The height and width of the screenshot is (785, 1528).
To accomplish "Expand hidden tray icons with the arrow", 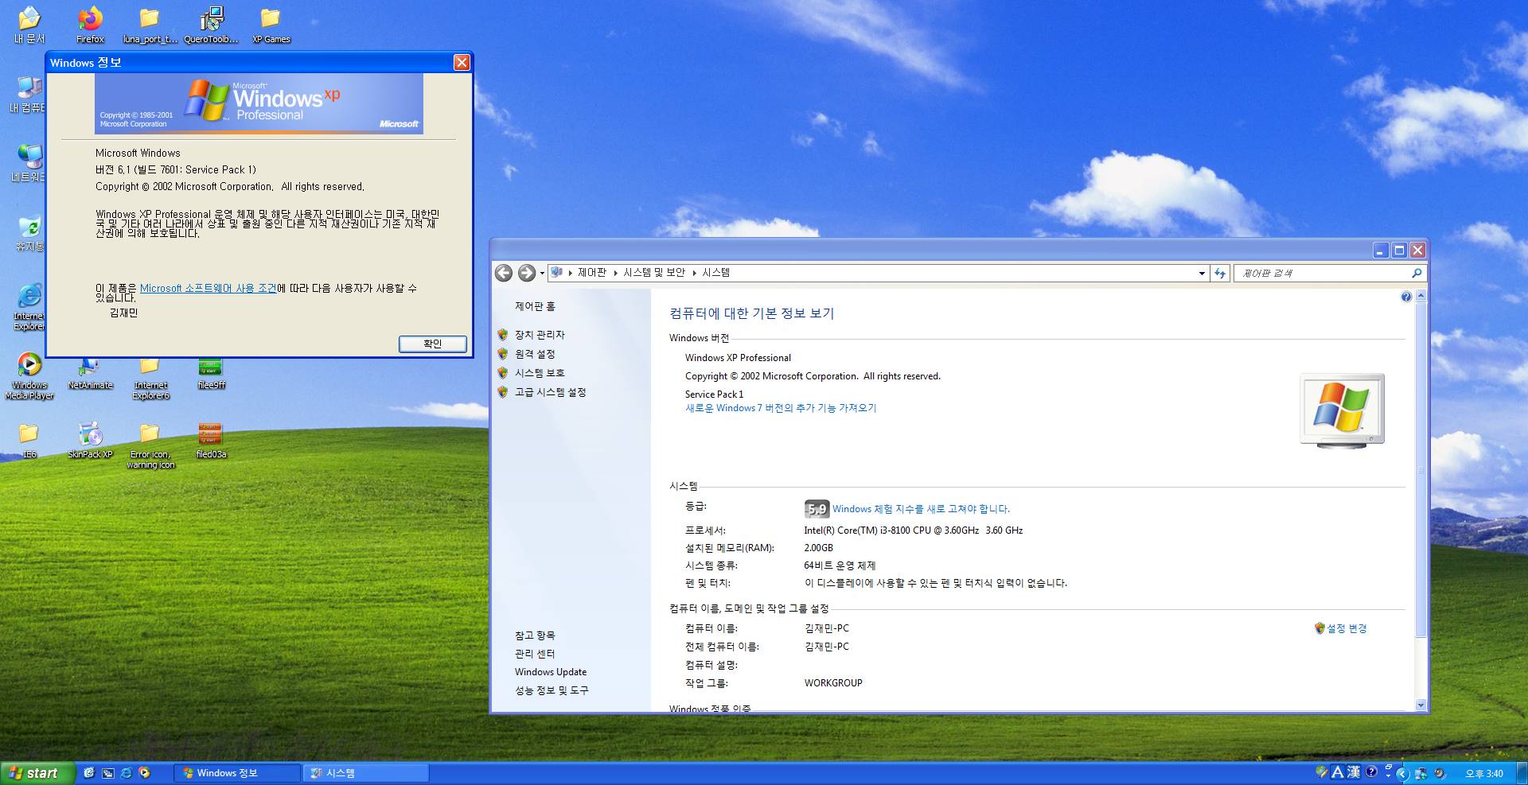I will pyautogui.click(x=1402, y=773).
